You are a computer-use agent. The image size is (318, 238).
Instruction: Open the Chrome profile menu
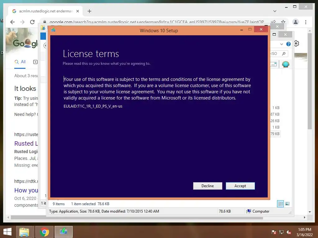(x=296, y=22)
